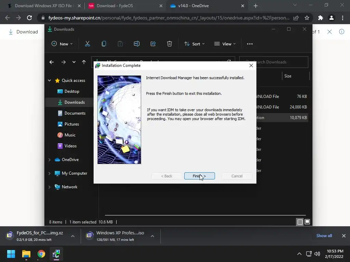Click the Paste icon in Explorer toolbar
350x262 pixels.
[x=120, y=44]
